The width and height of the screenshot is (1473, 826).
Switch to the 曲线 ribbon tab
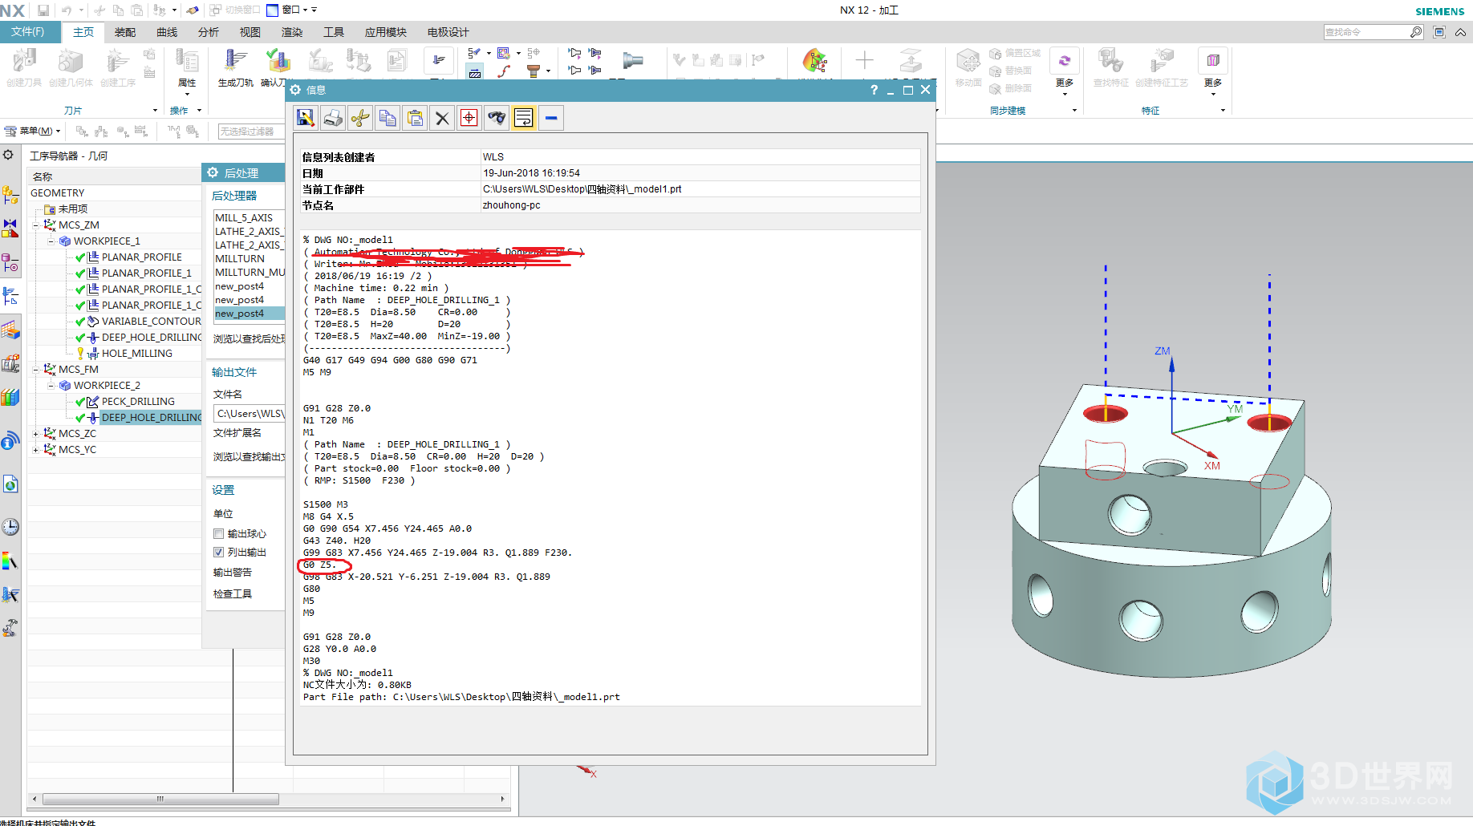[167, 32]
